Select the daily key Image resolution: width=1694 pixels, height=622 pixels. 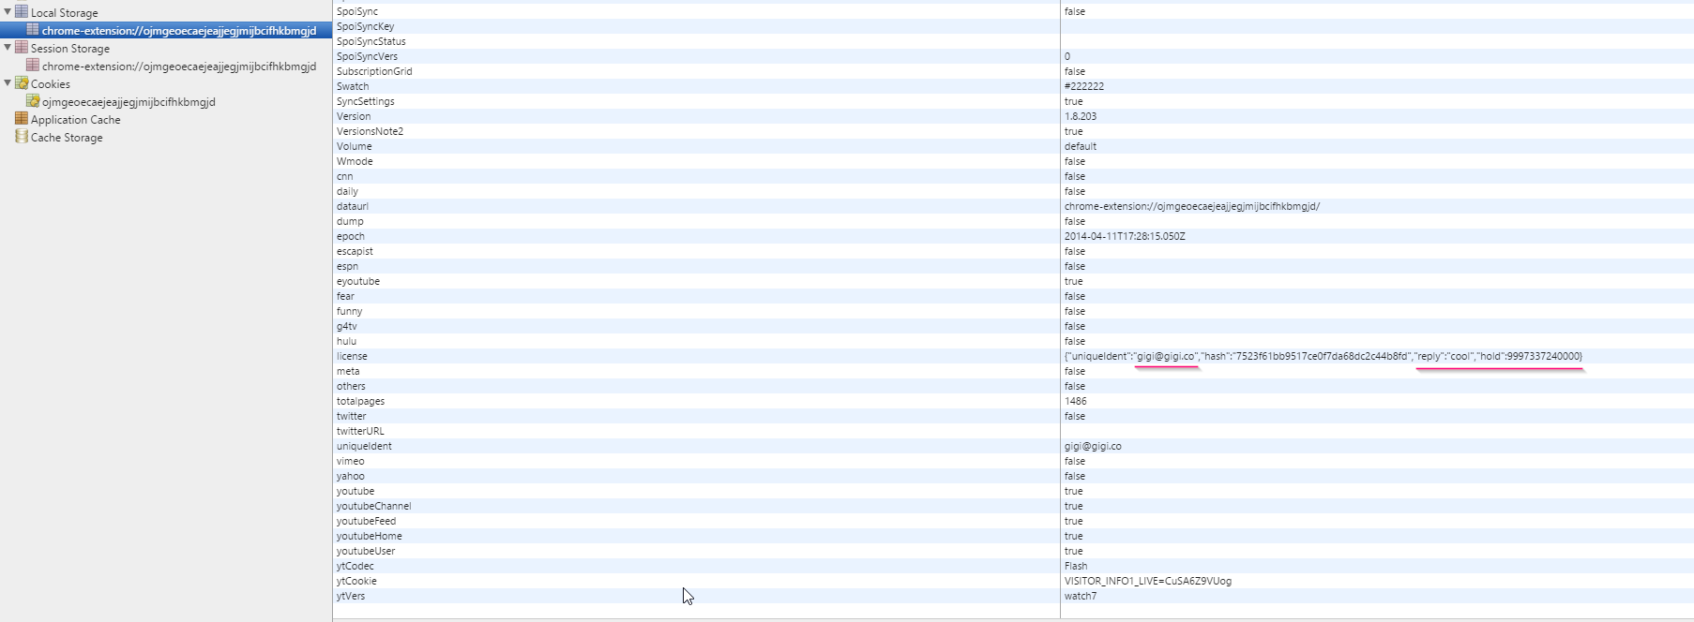pos(347,191)
